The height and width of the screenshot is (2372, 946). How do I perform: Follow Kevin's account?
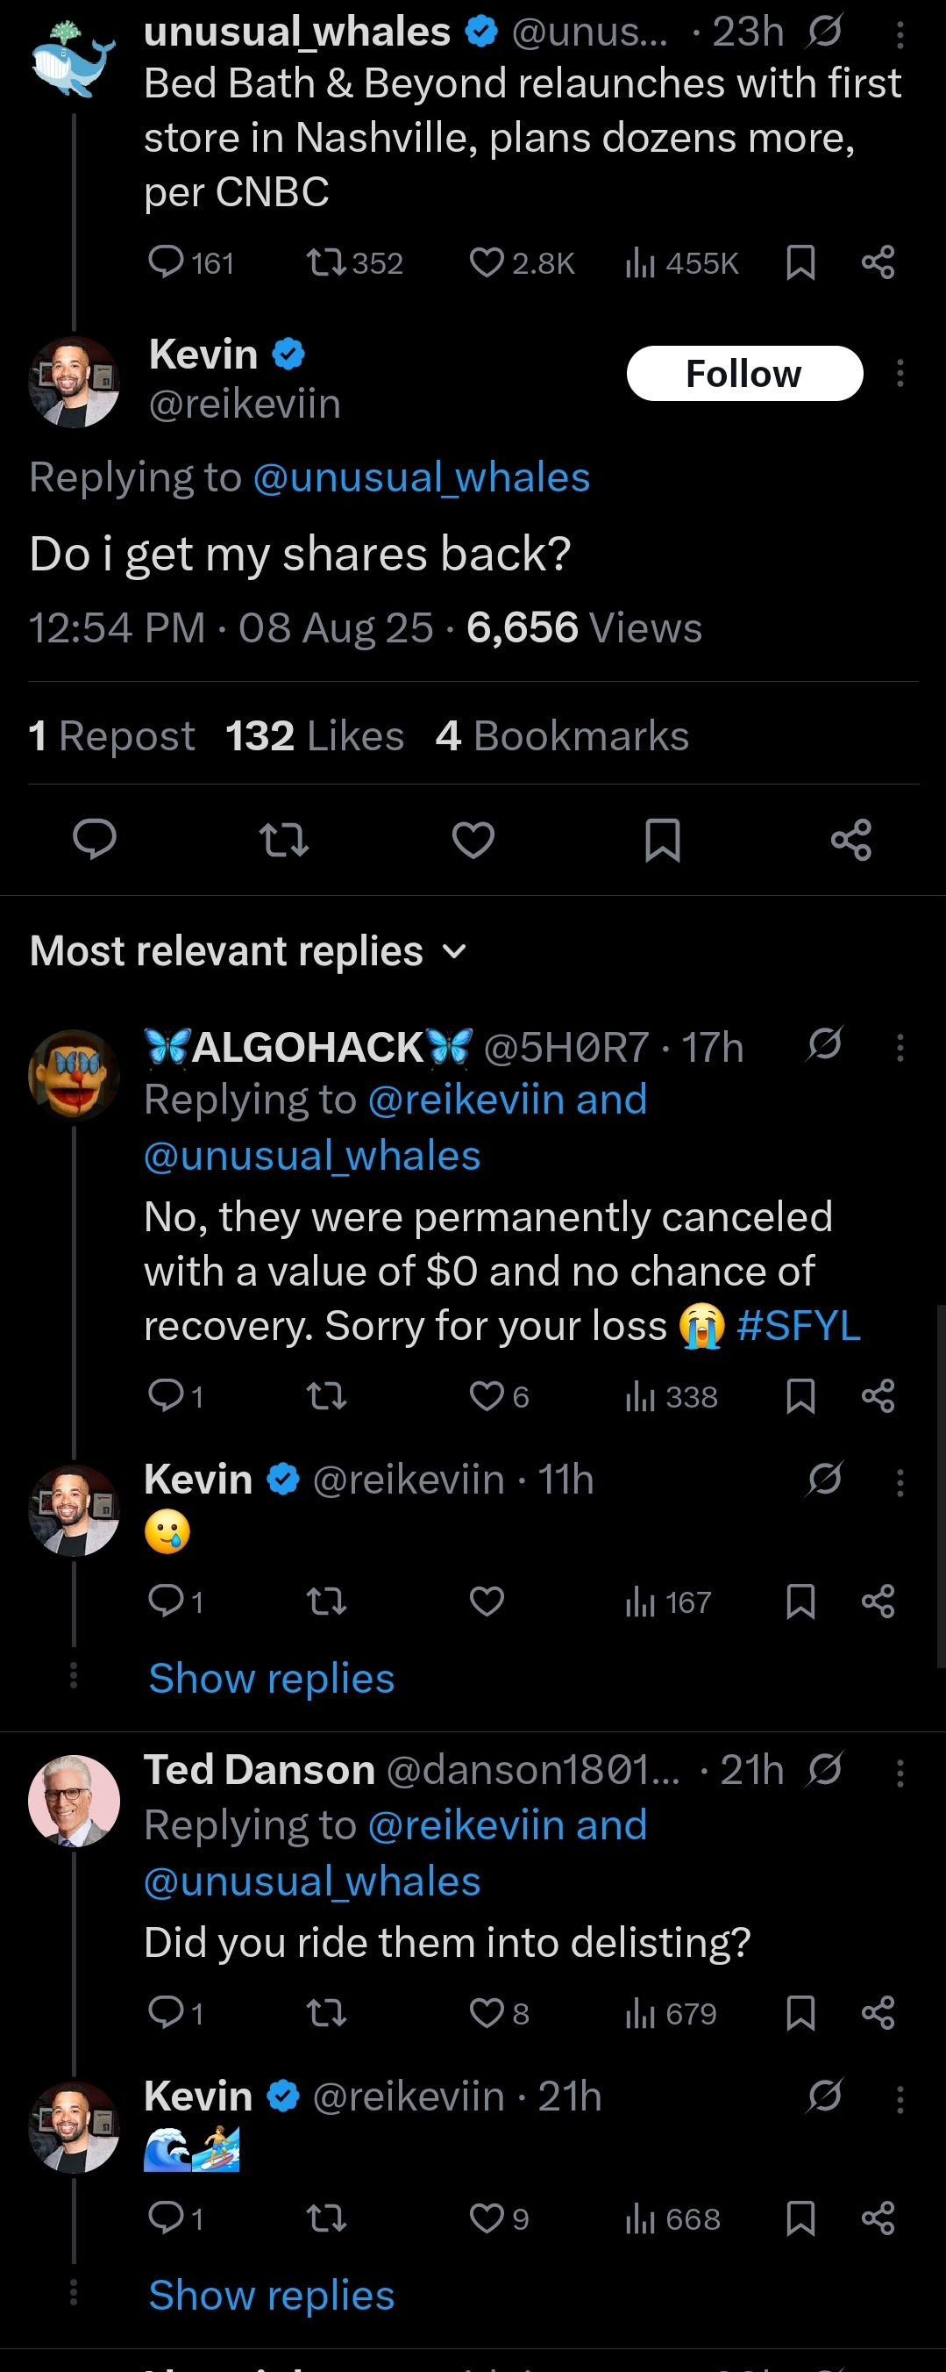[743, 374]
